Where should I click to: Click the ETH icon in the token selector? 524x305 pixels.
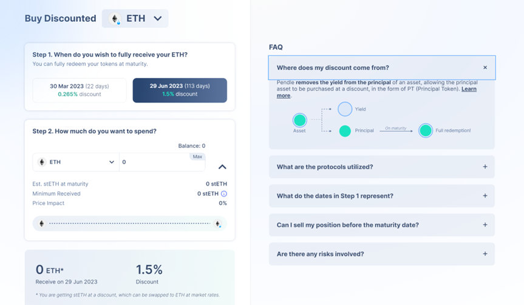(42, 162)
